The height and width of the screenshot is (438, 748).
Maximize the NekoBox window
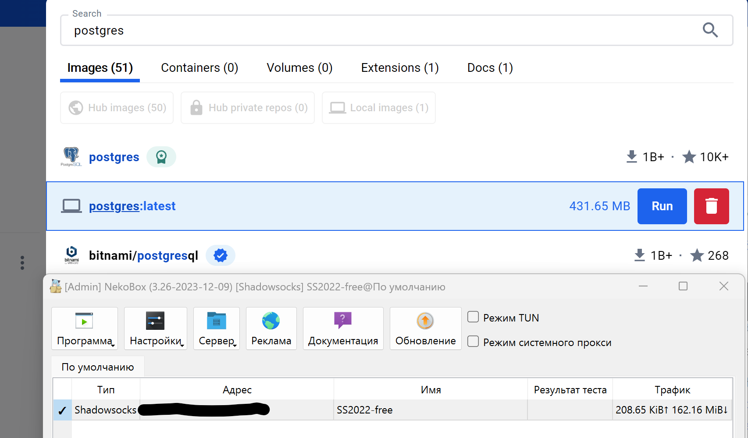tap(683, 286)
